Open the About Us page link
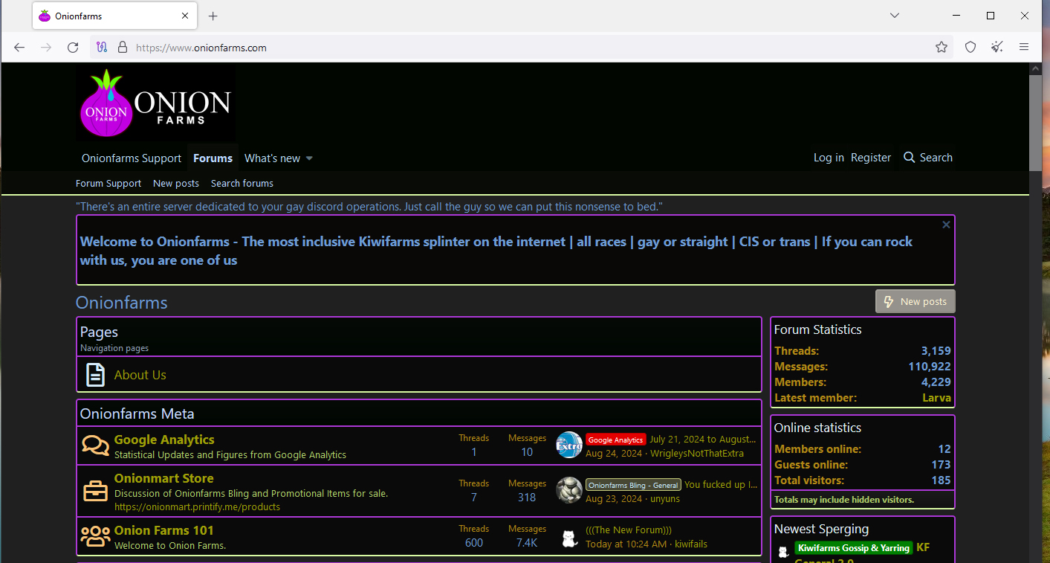Image resolution: width=1050 pixels, height=563 pixels. pos(140,375)
